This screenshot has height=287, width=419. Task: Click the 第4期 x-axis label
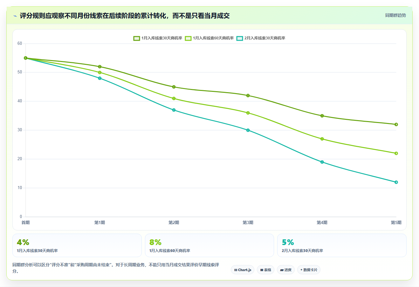point(322,222)
